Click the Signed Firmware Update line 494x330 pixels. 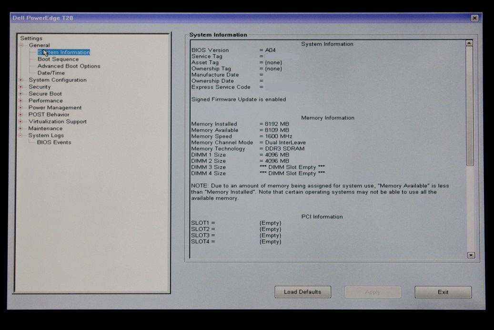coord(239,99)
